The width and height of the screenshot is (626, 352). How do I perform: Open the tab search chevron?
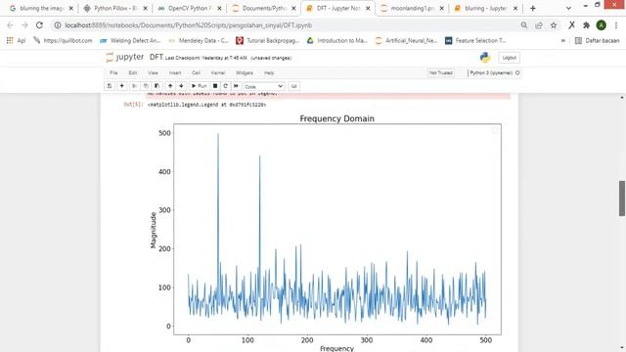pos(568,8)
